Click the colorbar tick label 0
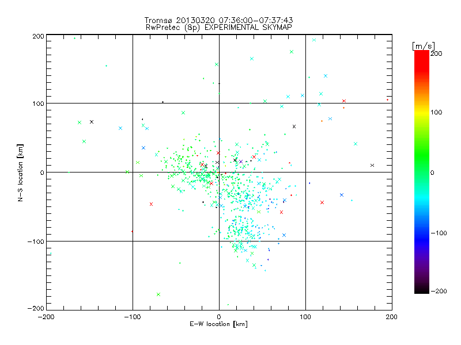 tap(432, 172)
